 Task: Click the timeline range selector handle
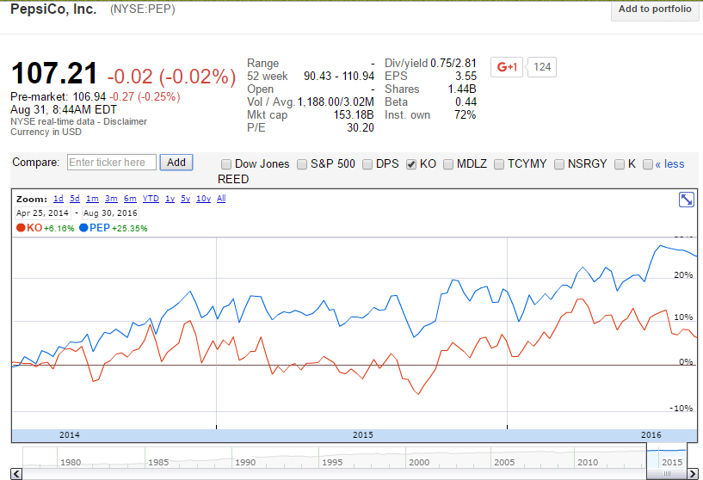click(667, 473)
